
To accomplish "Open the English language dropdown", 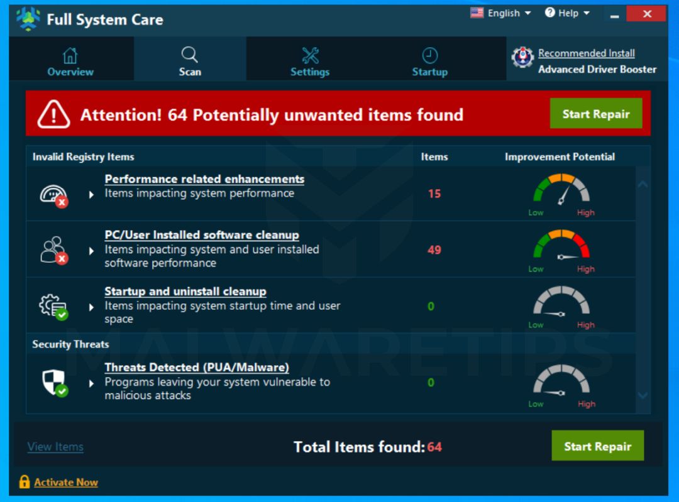I will pos(500,13).
